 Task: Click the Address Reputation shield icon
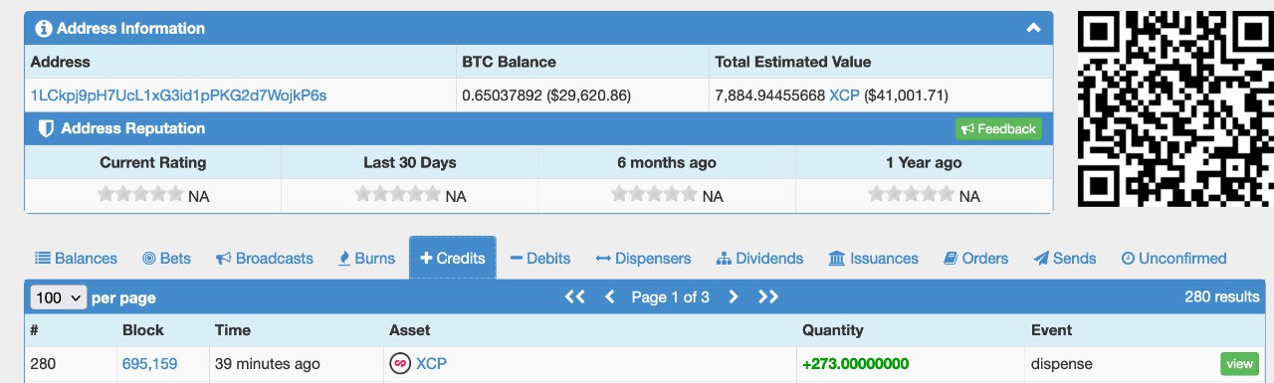pyautogui.click(x=45, y=128)
